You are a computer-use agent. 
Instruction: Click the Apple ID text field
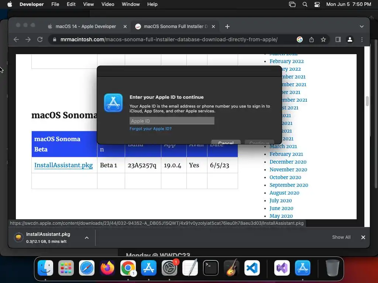(172, 121)
